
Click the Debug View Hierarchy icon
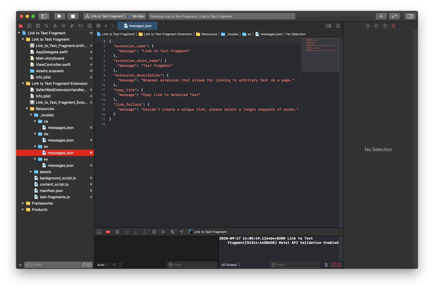pyautogui.click(x=154, y=232)
